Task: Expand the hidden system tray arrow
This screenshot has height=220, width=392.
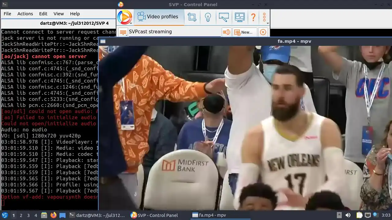Action: [x=339, y=215]
